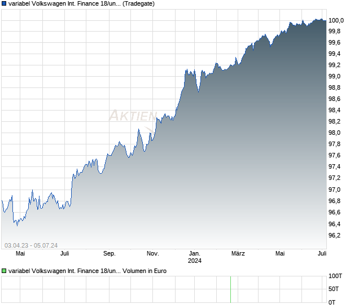Click the '96,6' price axis label

click(x=335, y=212)
